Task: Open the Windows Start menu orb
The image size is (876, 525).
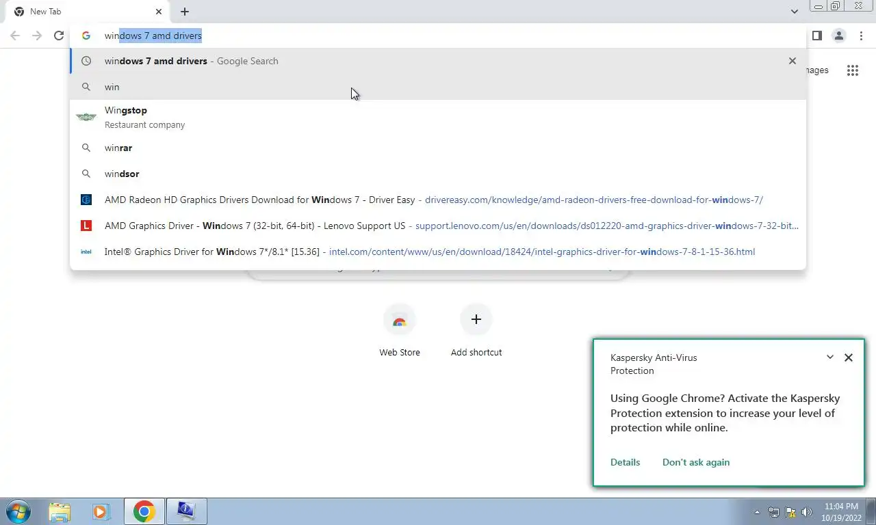Action: pos(18,511)
